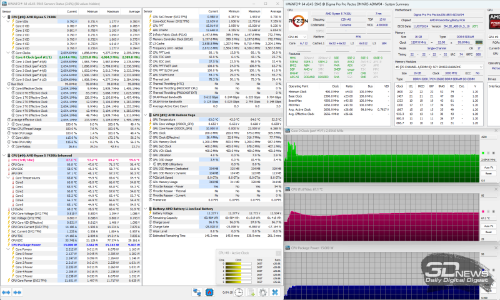Image resolution: width=500 pixels, height=300 pixels.
Task: Expand the Core Ratios node
Action: (x=8, y=147)
